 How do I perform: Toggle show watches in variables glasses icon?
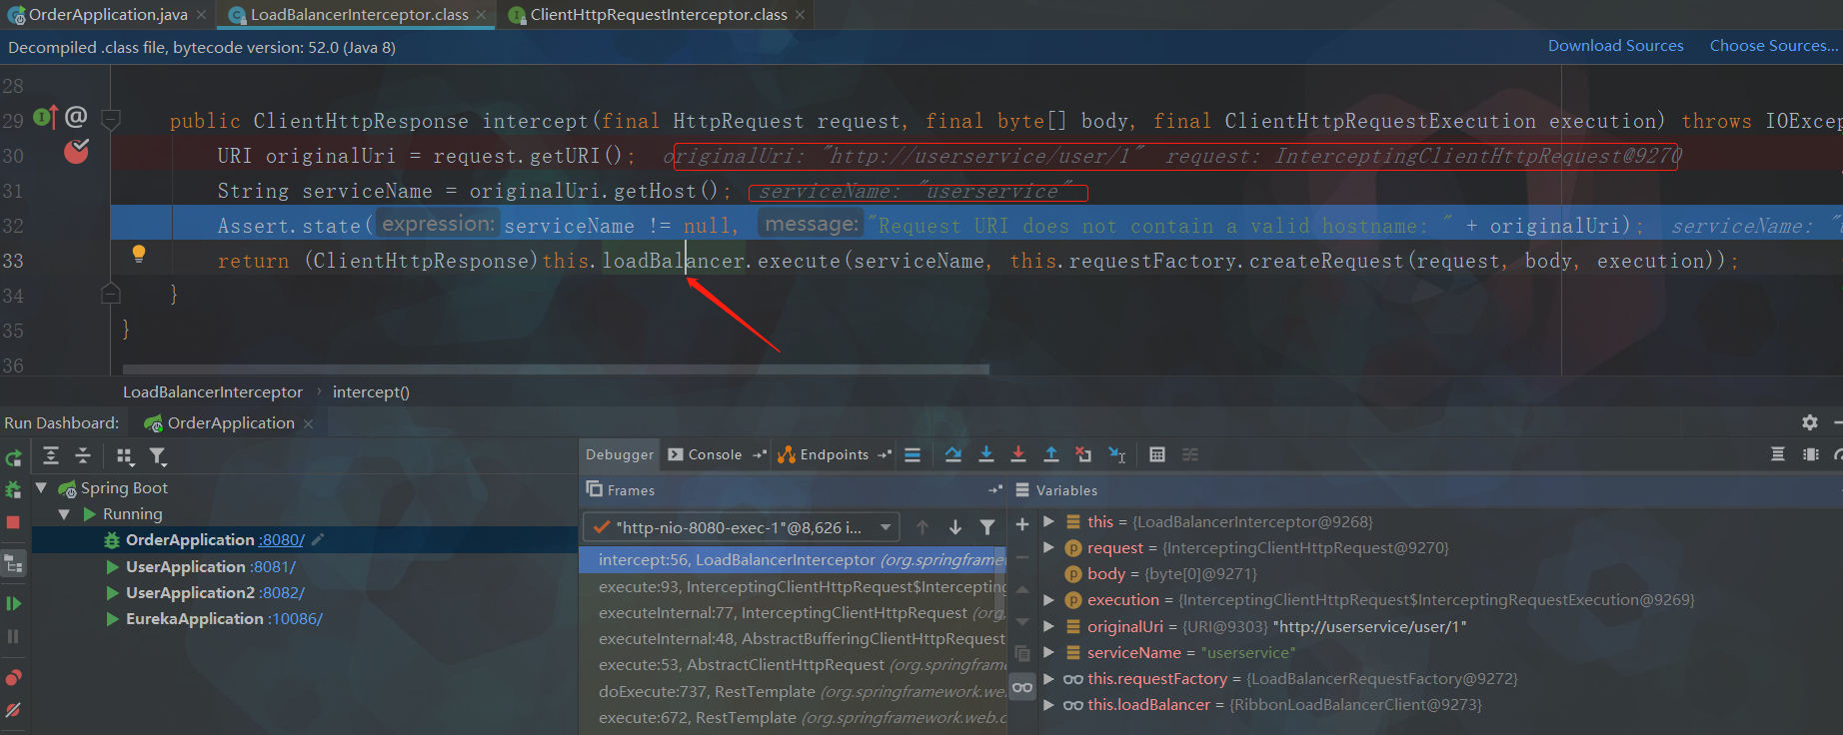pos(1022,687)
